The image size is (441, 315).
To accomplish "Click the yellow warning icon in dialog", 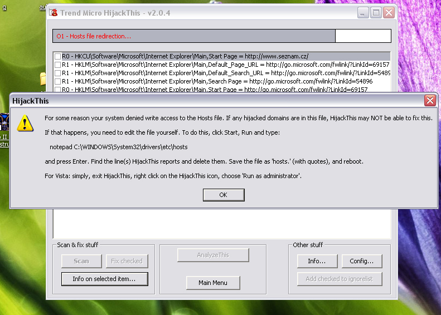I will 25,123.
